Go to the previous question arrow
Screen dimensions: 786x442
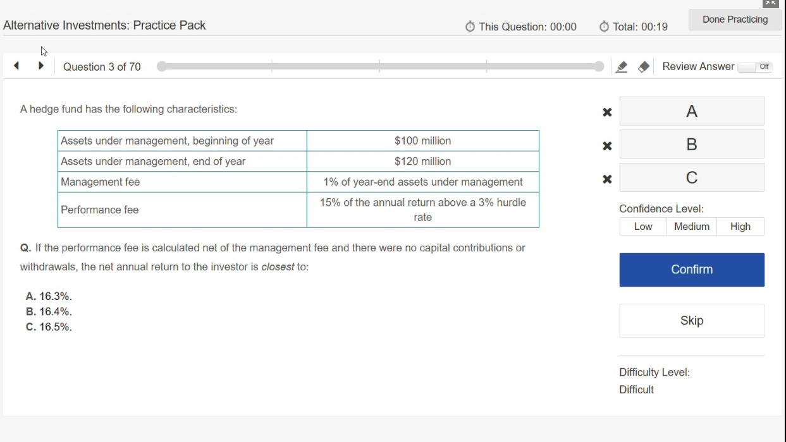pos(16,66)
